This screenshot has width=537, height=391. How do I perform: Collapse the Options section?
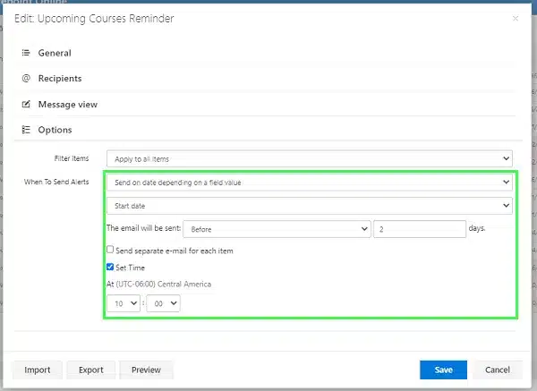(x=55, y=130)
